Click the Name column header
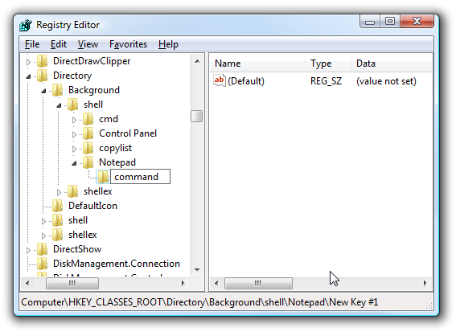Screen dimensions: 456x332 257,64
